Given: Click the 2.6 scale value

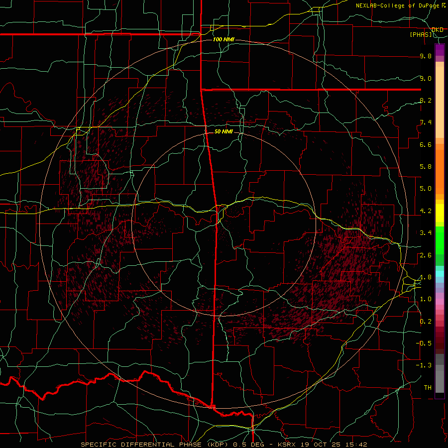Looking at the screenshot, I should [426, 255].
